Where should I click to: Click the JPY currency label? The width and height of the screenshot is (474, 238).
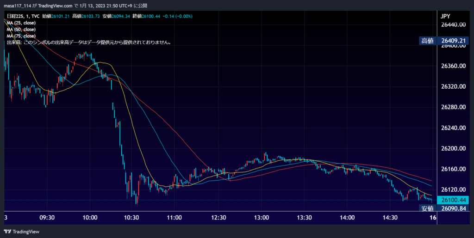(446, 17)
